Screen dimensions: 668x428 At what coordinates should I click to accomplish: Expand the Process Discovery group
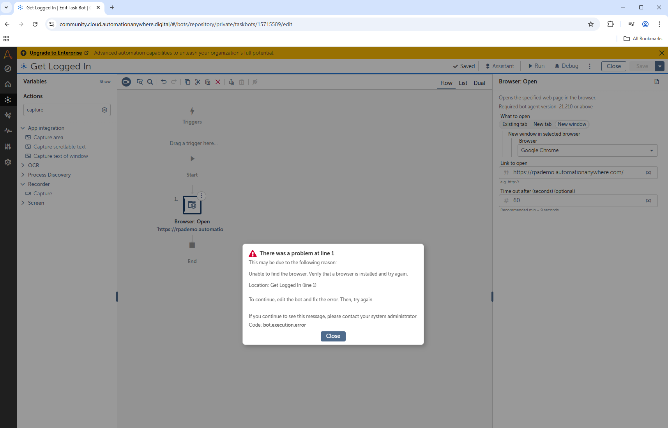pyautogui.click(x=23, y=175)
